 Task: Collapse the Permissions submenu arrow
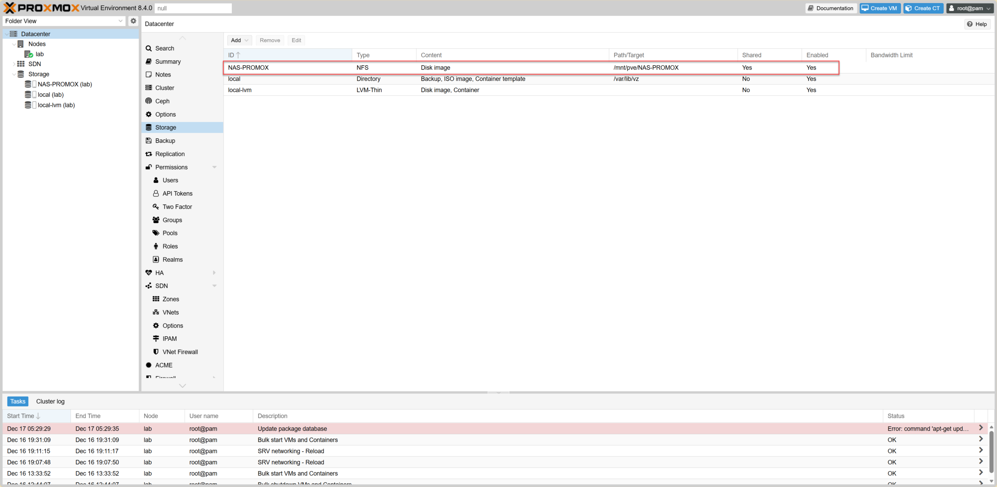(x=214, y=167)
